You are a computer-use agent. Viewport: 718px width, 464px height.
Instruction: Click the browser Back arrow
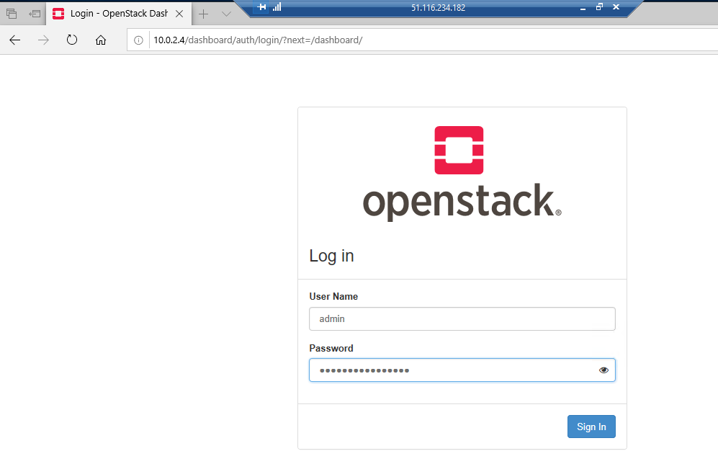(14, 40)
